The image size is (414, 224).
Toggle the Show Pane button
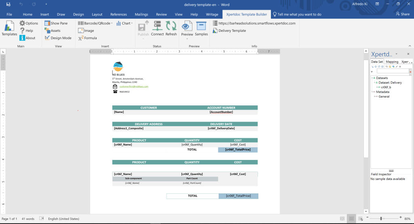[56, 23]
